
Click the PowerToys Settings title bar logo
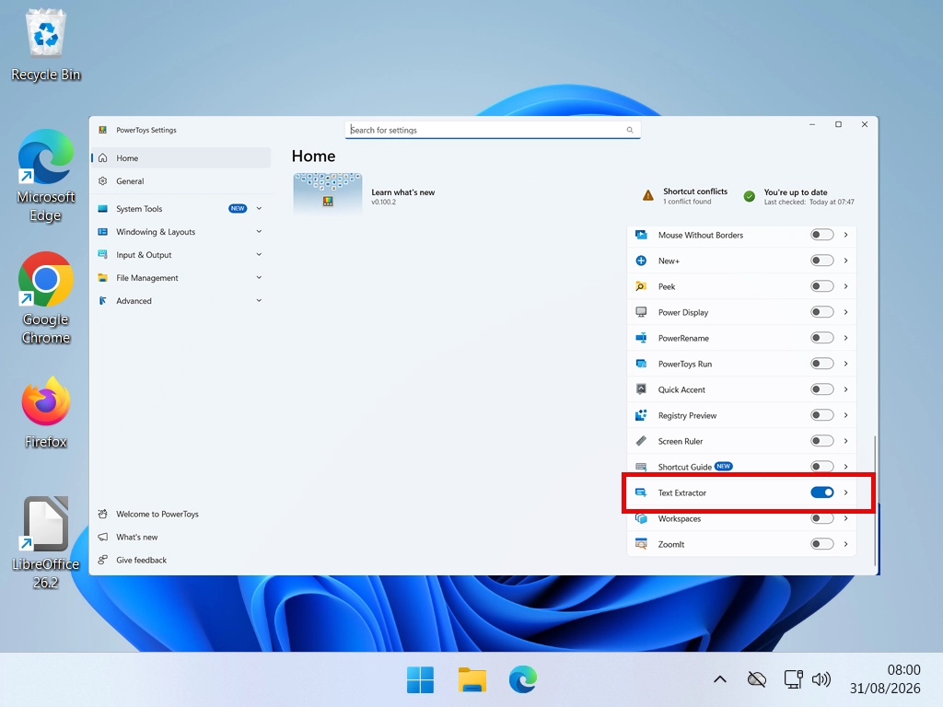103,130
